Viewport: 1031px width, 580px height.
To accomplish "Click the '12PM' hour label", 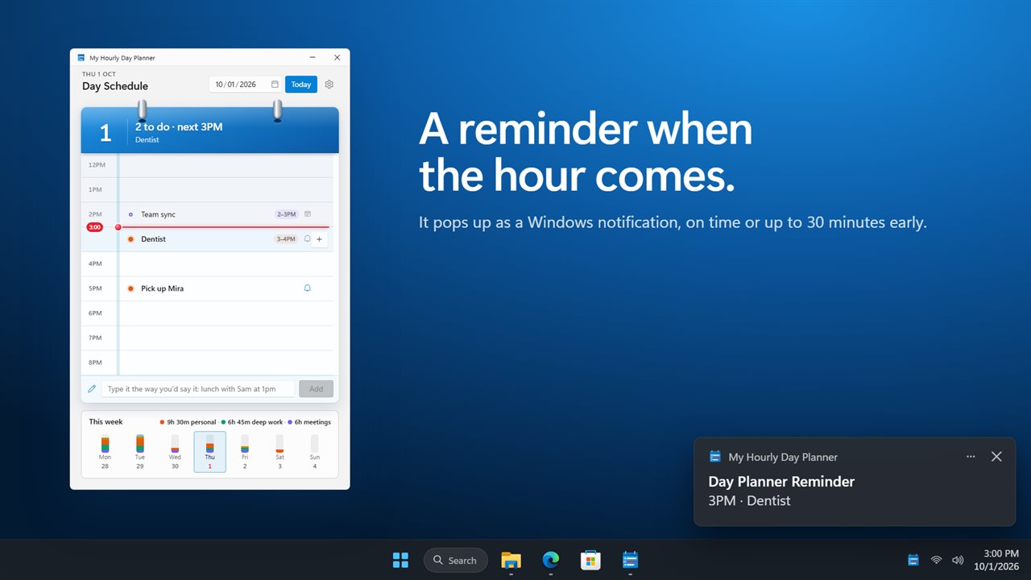I will pyautogui.click(x=97, y=165).
